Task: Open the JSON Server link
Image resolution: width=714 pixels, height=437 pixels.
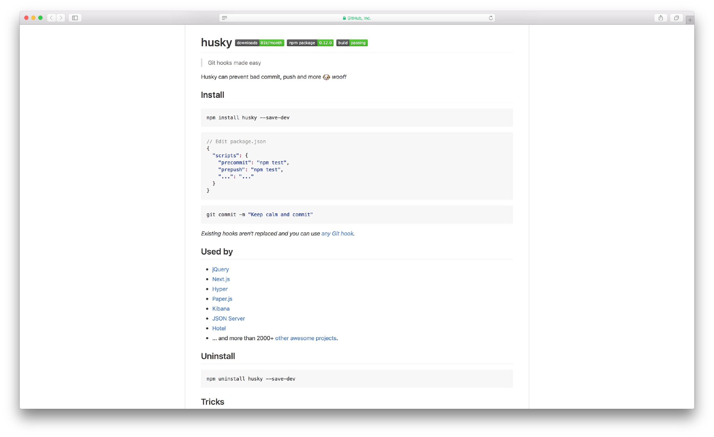Action: click(228, 319)
